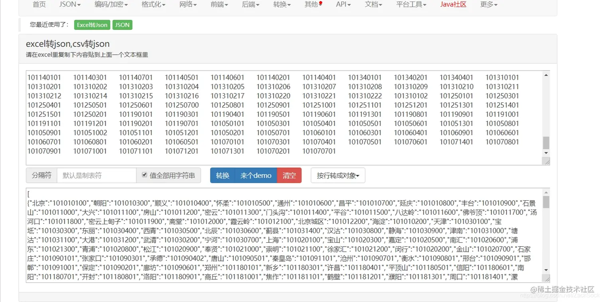Visit the Java社区 link
Image resolution: width=603 pixels, height=302 pixels.
(x=453, y=4)
